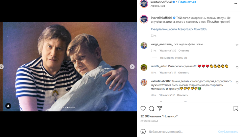This screenshot has height=137, width=241.
Task: Like valentina66812's comment
Action: coord(237,83)
